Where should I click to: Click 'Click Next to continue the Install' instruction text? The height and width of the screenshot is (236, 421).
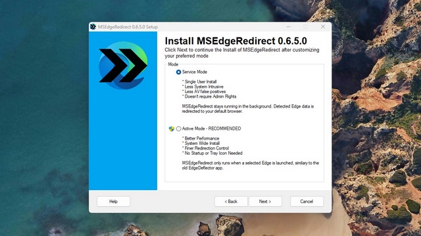click(x=242, y=52)
